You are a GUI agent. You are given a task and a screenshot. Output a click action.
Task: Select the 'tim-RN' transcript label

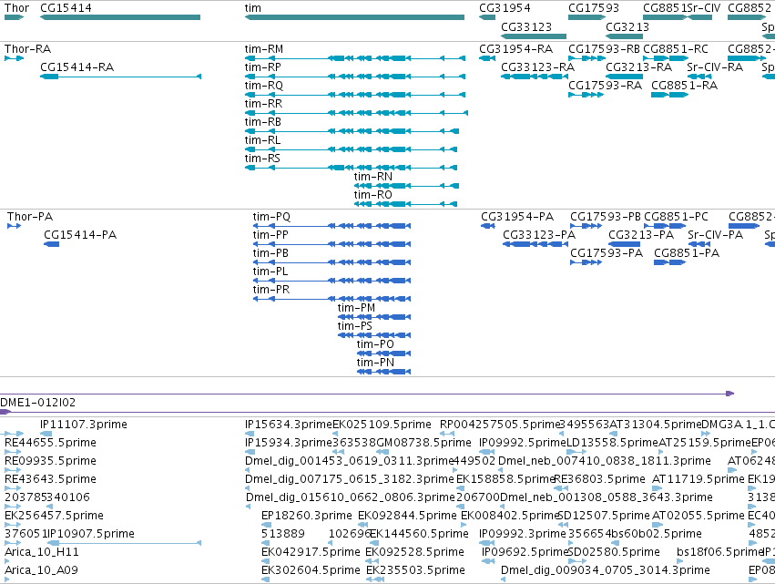[373, 177]
